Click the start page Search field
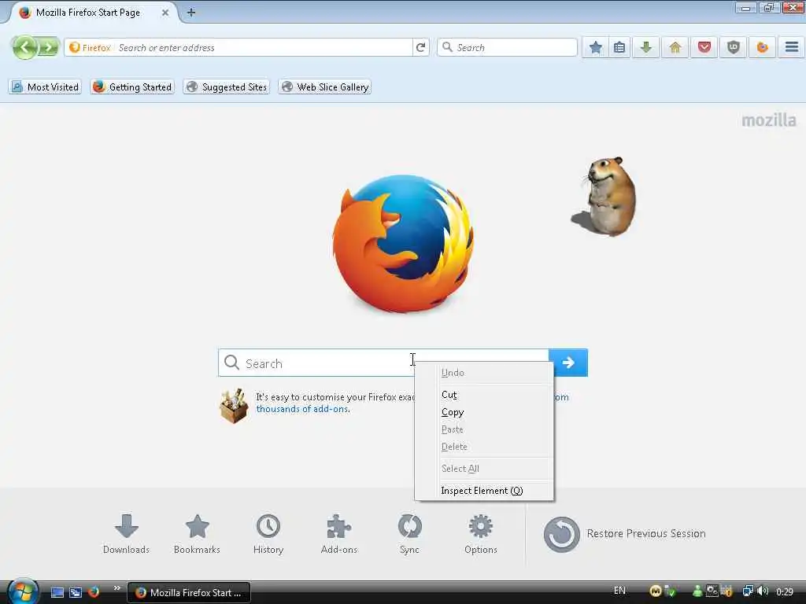This screenshot has height=604, width=806. (x=383, y=363)
